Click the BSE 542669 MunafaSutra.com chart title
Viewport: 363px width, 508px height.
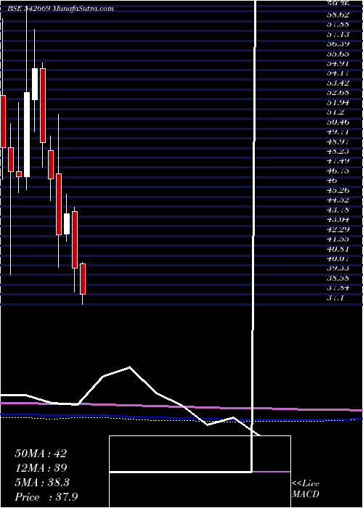tap(60, 9)
